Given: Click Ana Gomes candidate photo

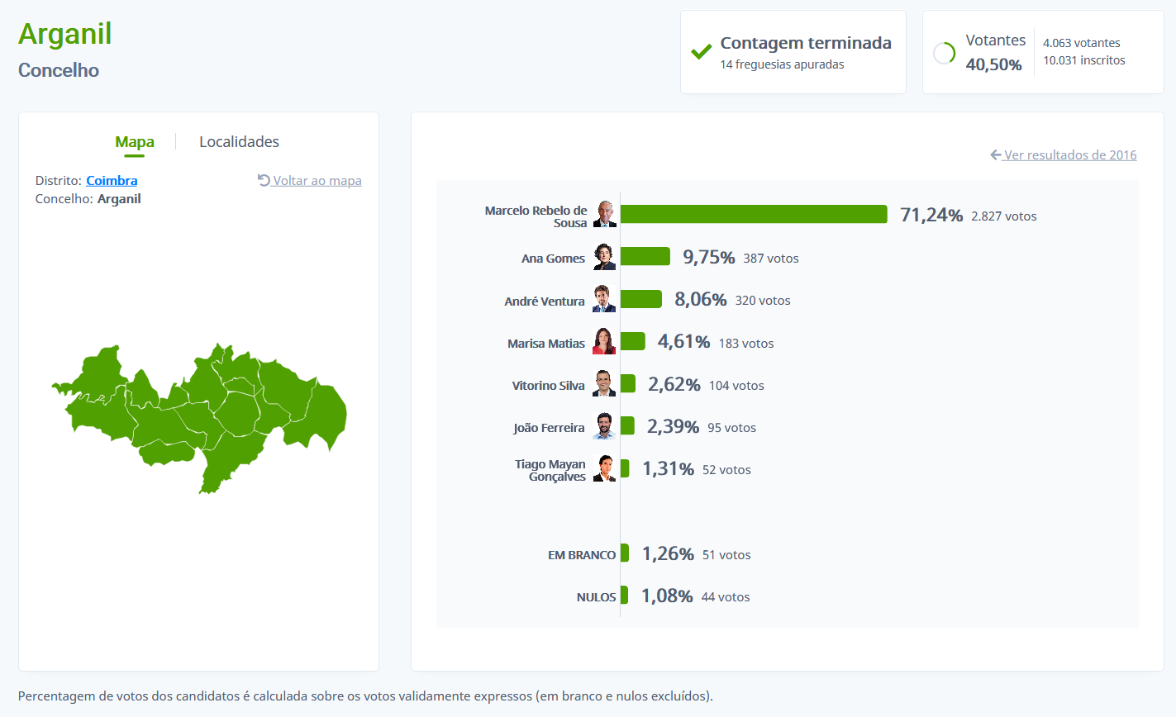Looking at the screenshot, I should (x=605, y=257).
